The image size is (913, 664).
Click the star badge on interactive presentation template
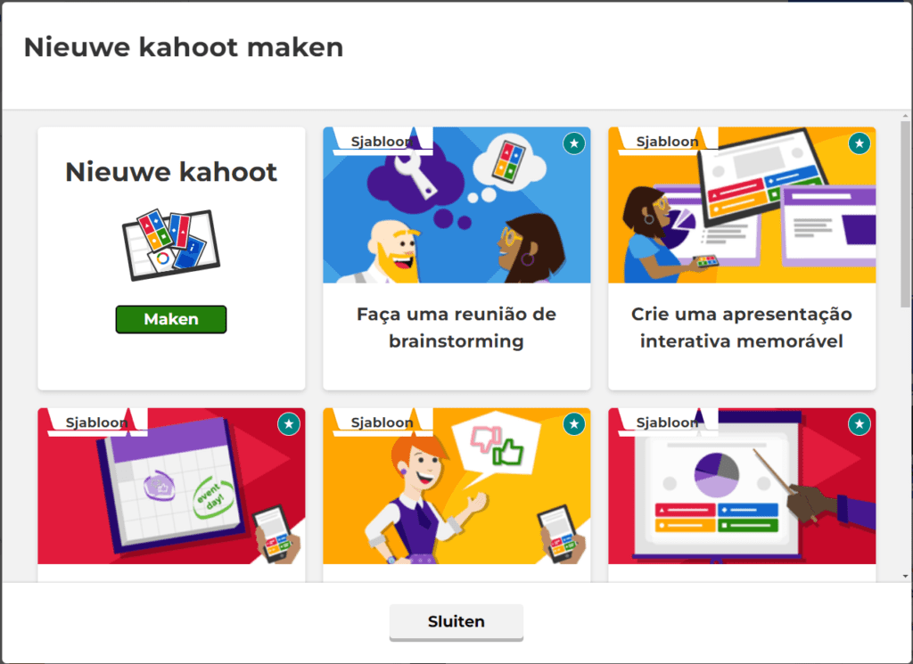pos(860,143)
